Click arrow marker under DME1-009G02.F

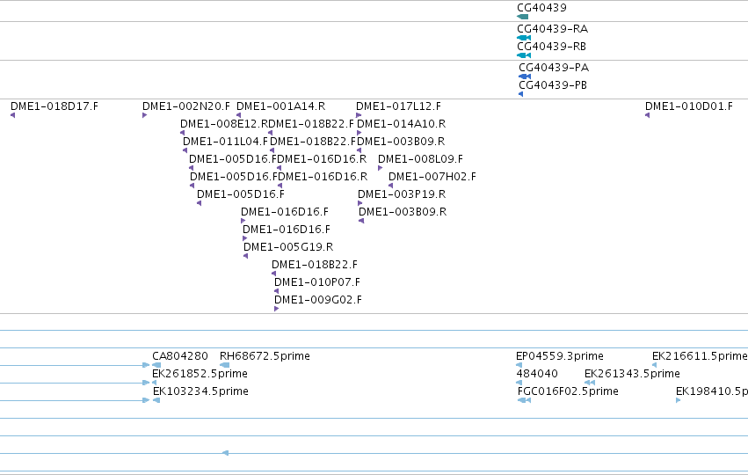click(x=277, y=309)
